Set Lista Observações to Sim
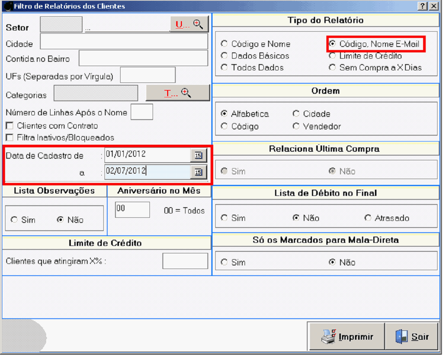443x355 pixels. click(14, 220)
